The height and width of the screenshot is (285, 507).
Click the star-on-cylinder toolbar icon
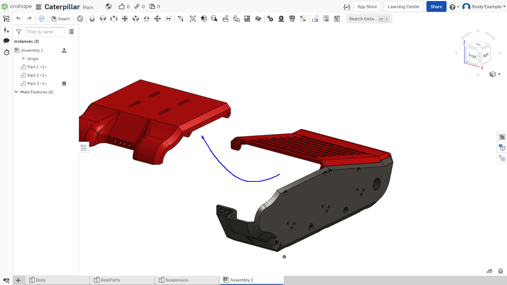pos(204,19)
